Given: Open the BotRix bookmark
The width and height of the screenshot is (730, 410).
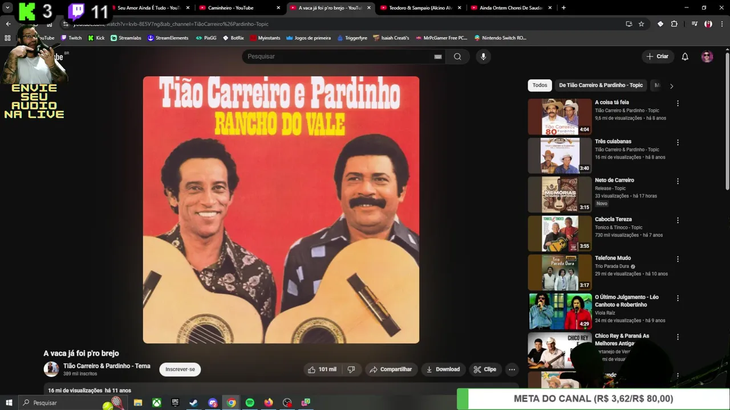Looking at the screenshot, I should click(x=233, y=38).
